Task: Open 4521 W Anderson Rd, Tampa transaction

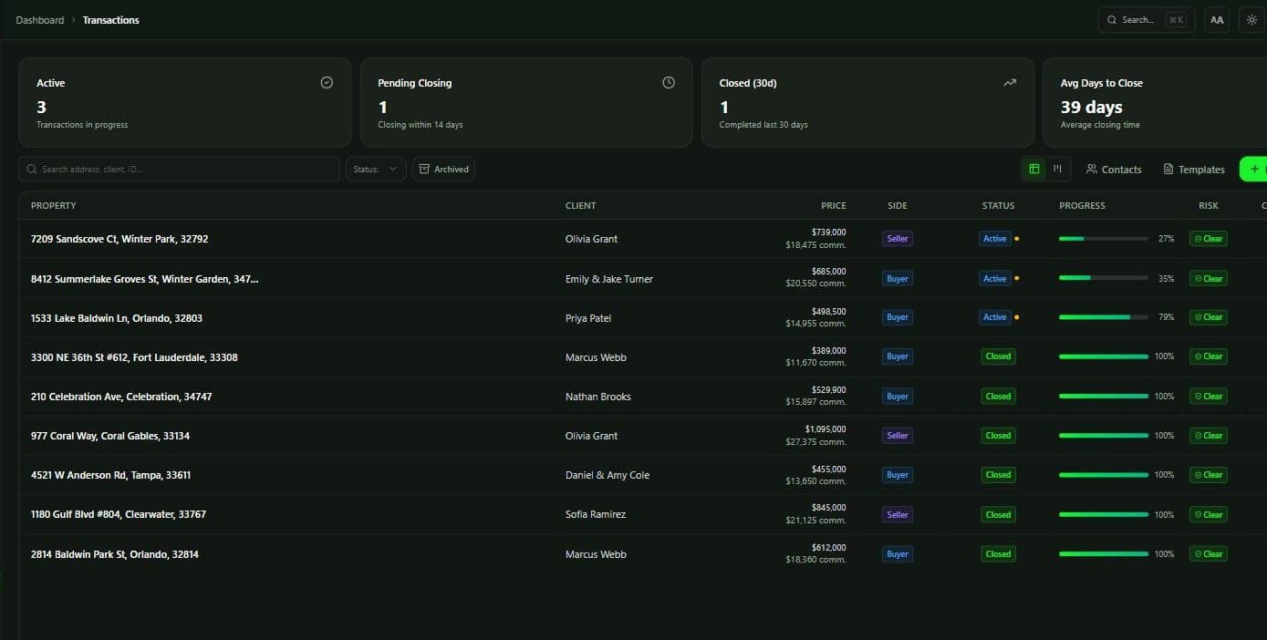Action: (110, 475)
